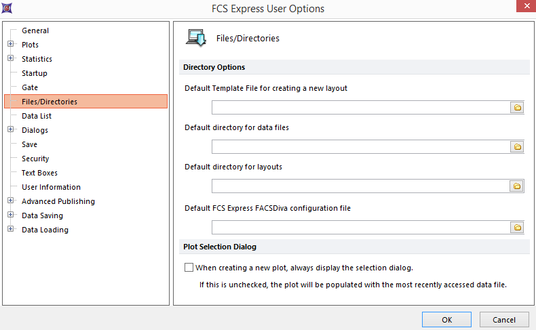Expand Advanced Publishing options
The image size is (536, 330).
point(11,201)
